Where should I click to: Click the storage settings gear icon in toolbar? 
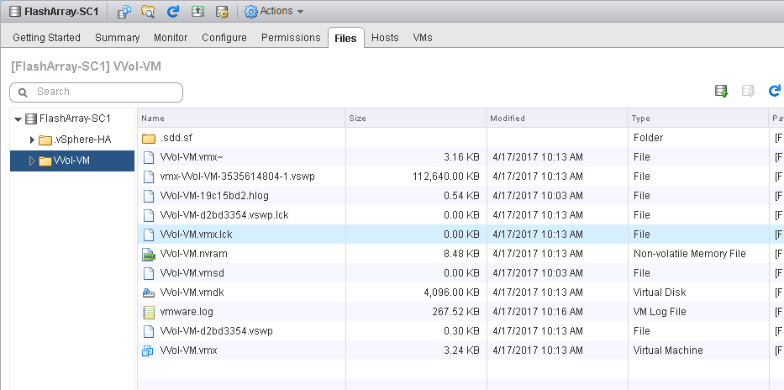coord(222,11)
